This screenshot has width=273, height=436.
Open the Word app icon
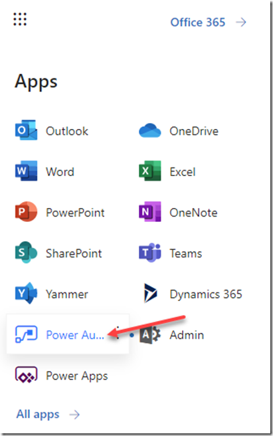[26, 171]
